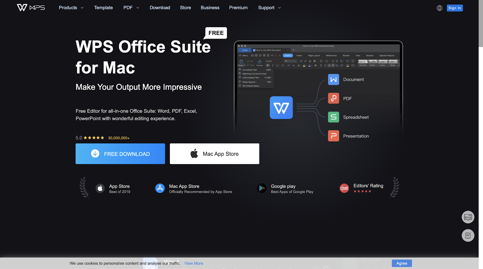Click the download arrow circle icon
Screen dimensions: 483x269
95,153
